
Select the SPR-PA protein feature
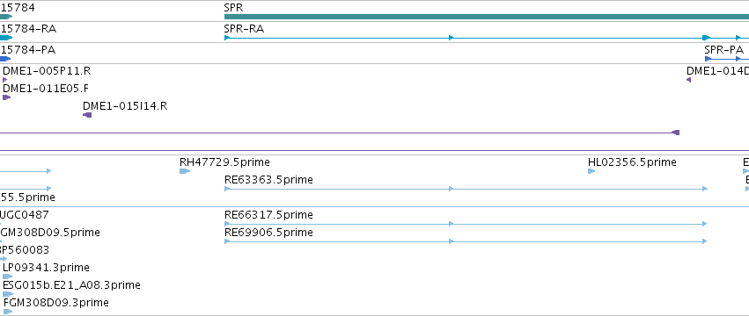click(x=727, y=59)
